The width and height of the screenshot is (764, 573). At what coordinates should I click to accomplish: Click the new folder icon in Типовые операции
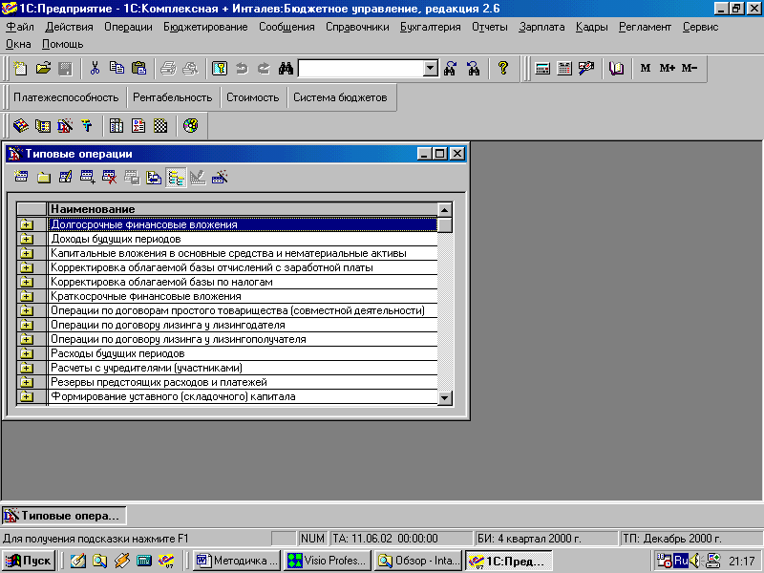click(x=43, y=178)
